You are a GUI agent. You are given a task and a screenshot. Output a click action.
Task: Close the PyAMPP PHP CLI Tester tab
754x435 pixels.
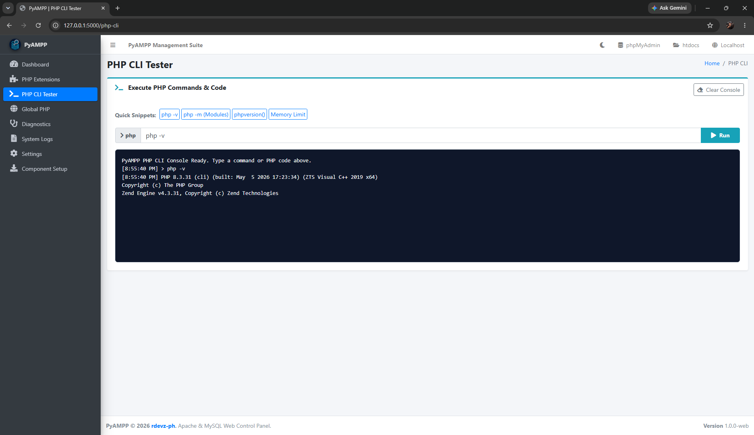point(103,8)
